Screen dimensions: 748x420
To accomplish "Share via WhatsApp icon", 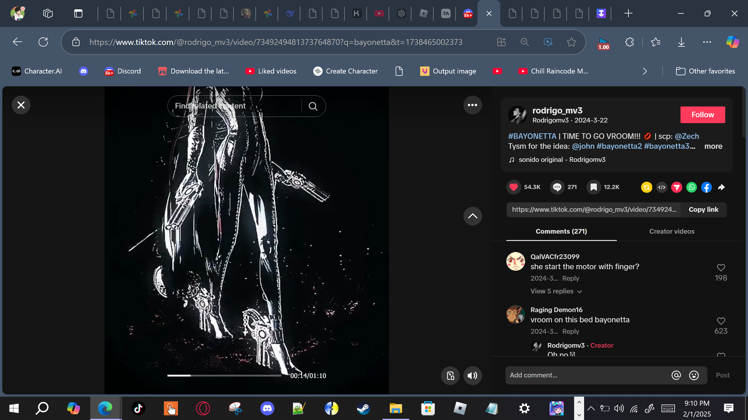I will (692, 187).
